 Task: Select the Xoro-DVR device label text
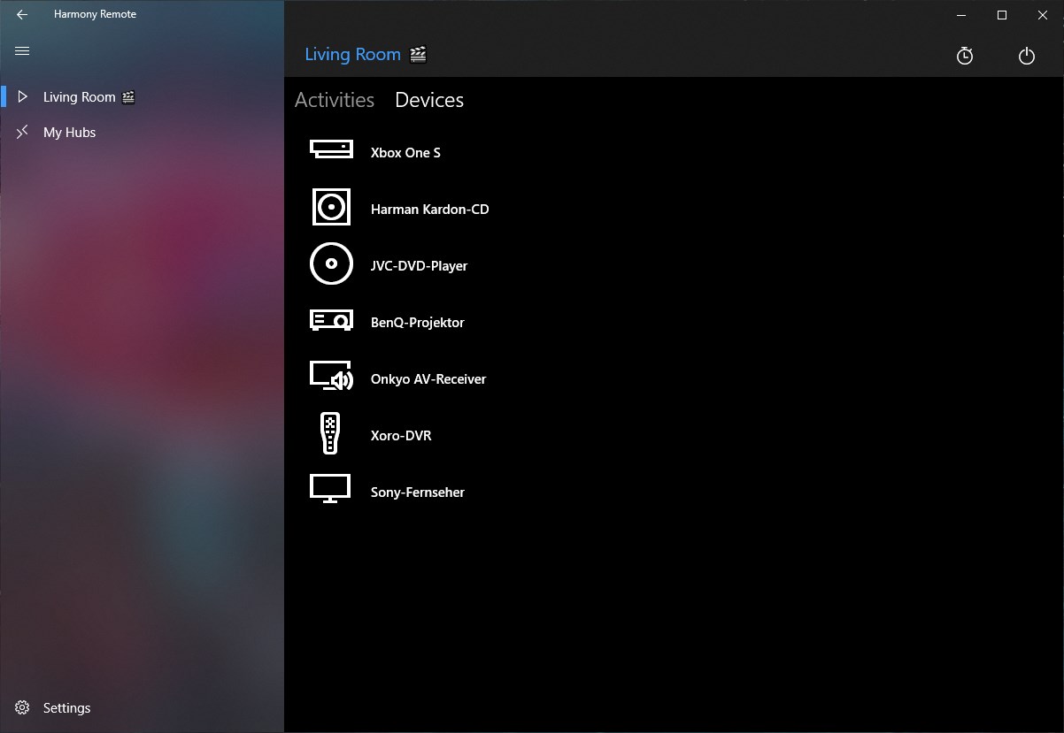pyautogui.click(x=401, y=435)
